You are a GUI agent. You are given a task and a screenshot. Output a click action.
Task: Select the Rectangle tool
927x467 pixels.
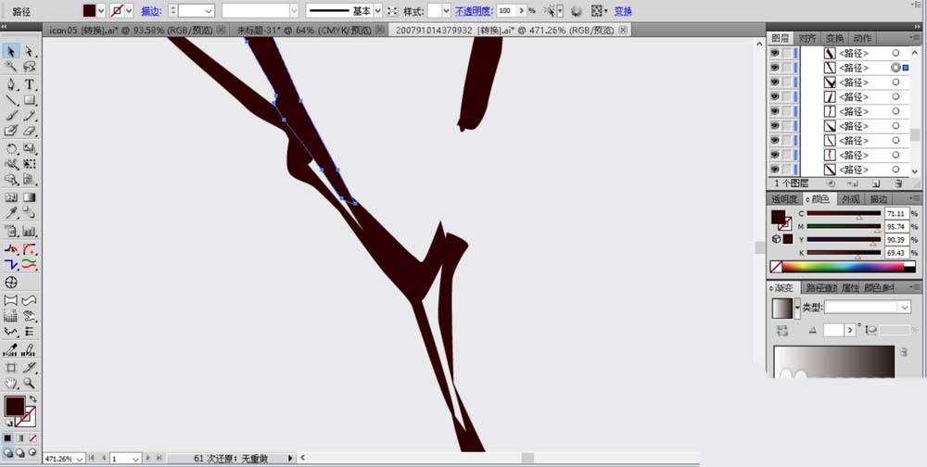pos(30,100)
